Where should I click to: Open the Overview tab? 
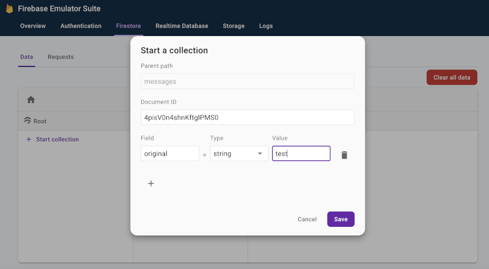[x=33, y=26]
